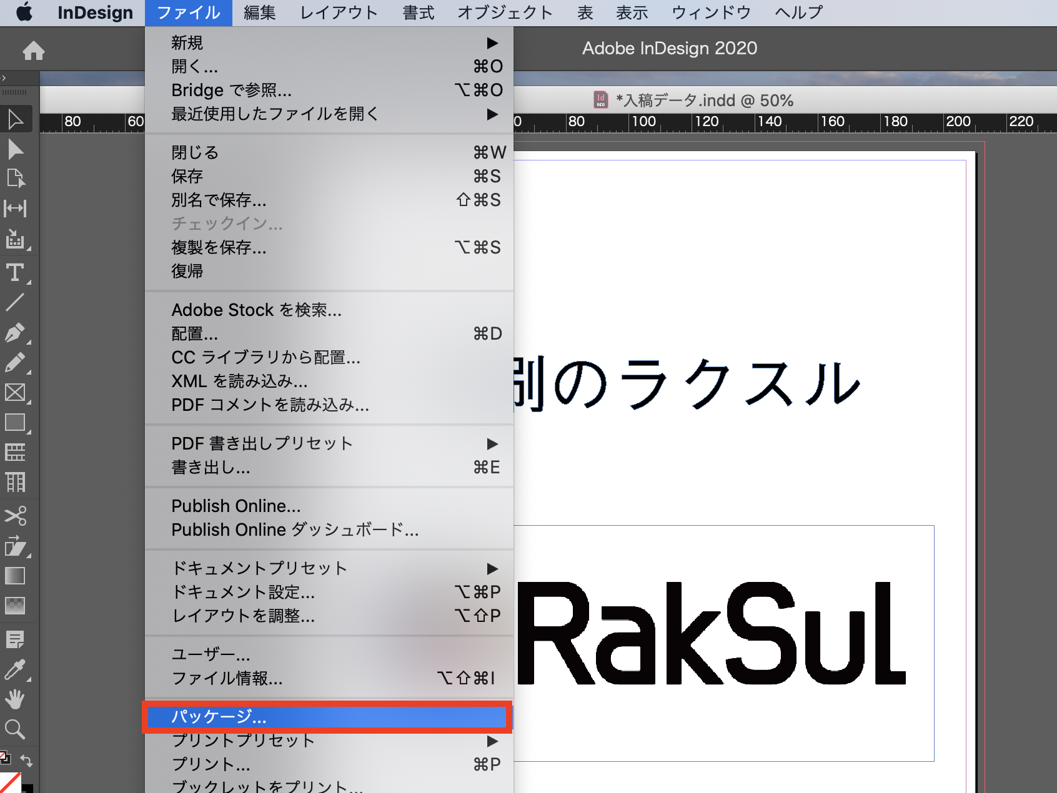Choose CC ライブラリから配置...
Viewport: 1057px width, 793px height.
(329, 357)
